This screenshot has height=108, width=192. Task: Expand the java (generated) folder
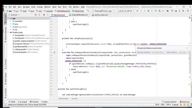pyautogui.click(x=10, y=27)
